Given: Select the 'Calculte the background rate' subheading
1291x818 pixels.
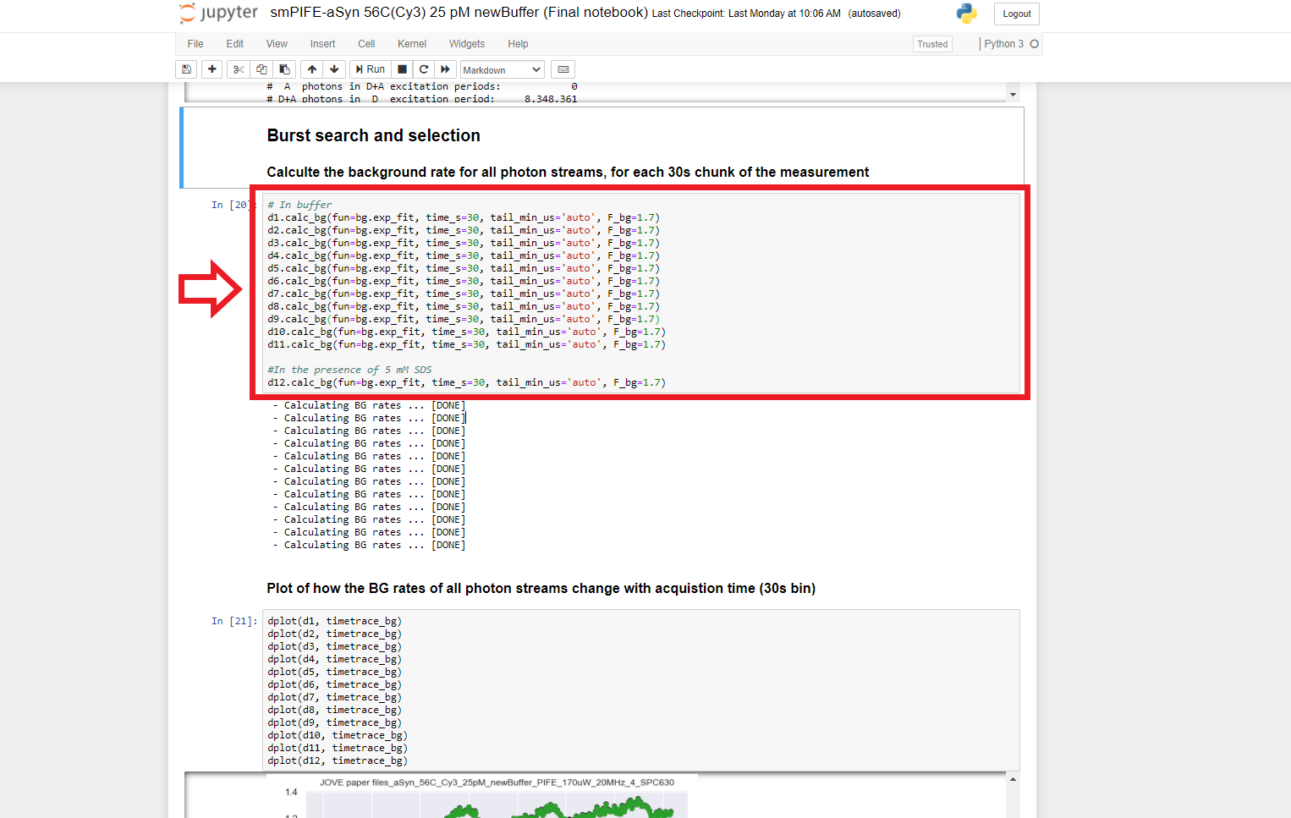Looking at the screenshot, I should coord(568,173).
